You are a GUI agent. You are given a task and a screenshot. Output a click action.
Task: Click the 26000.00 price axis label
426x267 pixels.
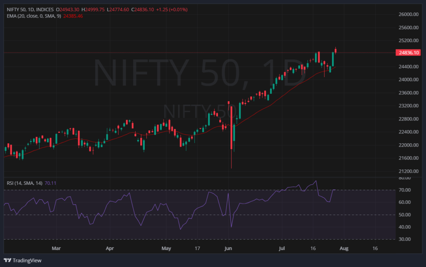pyautogui.click(x=409, y=15)
